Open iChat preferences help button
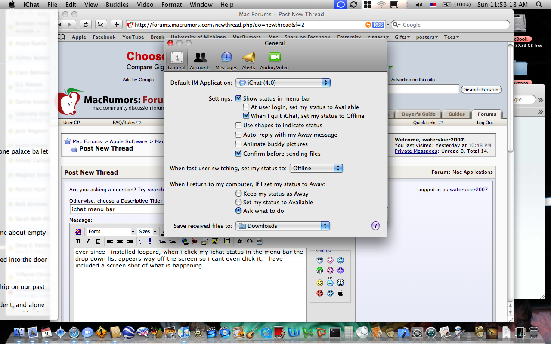551x344 pixels. [x=375, y=226]
